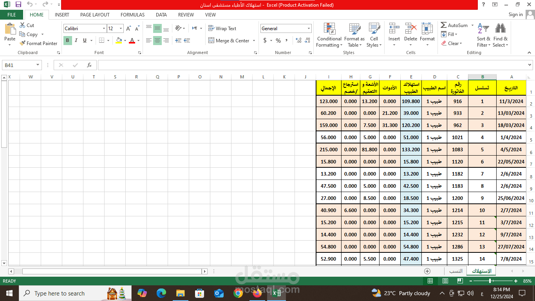Select the النسب sheet tab
The image size is (535, 301).
[455, 271]
